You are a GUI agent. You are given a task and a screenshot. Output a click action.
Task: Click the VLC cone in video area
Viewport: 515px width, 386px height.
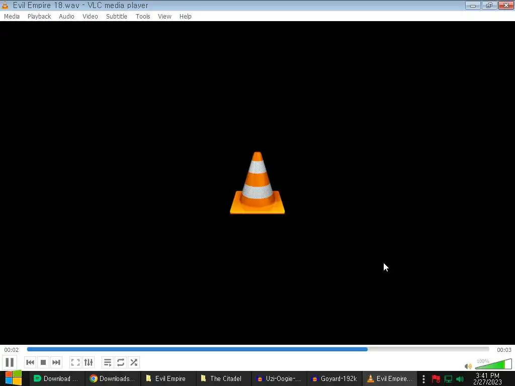coord(257,183)
